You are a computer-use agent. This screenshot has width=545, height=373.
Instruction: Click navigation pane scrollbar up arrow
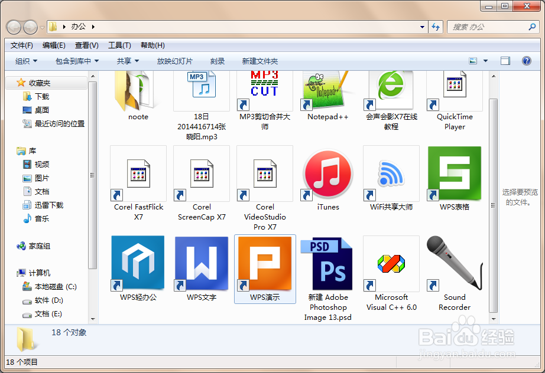93,76
